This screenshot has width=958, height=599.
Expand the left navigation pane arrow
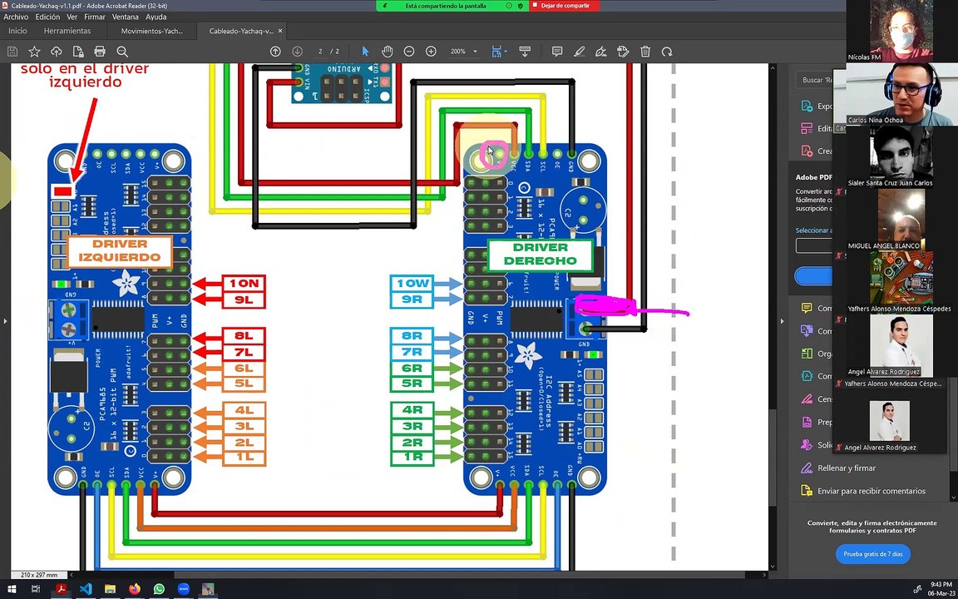coord(5,321)
